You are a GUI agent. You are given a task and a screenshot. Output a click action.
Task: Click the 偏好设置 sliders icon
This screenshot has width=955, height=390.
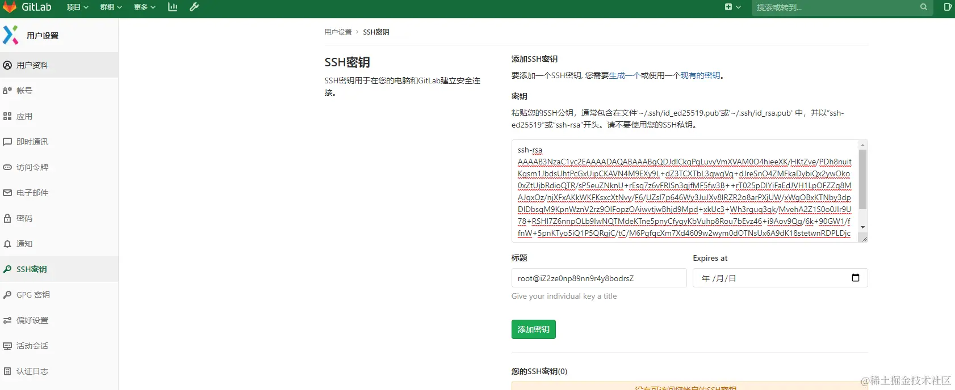coord(7,320)
